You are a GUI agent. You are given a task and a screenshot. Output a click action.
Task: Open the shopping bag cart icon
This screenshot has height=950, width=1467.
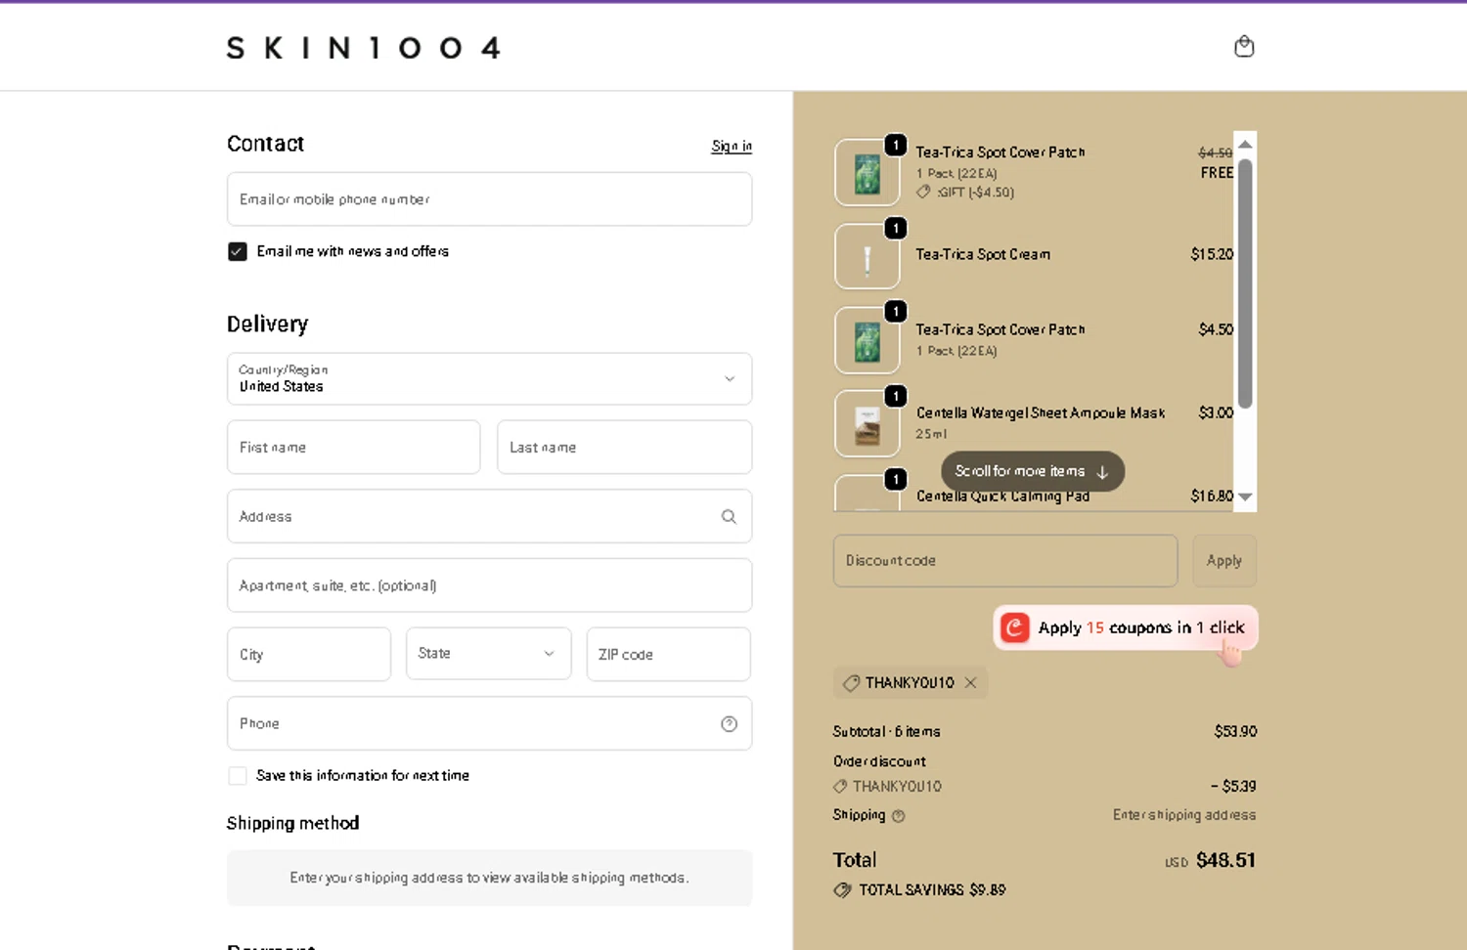[x=1244, y=46]
